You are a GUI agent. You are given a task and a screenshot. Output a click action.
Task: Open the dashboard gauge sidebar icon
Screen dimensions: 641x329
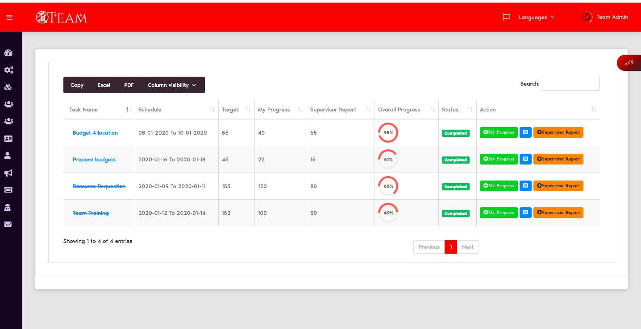[x=8, y=53]
